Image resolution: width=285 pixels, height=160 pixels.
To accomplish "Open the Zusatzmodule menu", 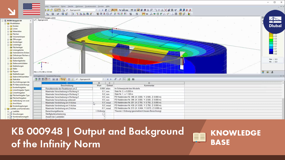I will (90, 6).
